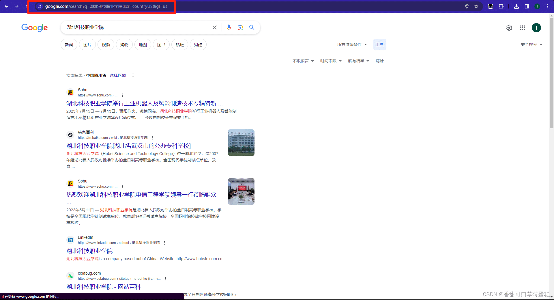The width and height of the screenshot is (554, 300).
Task: Open 时间不限 time filter dropdown
Action: 331,61
